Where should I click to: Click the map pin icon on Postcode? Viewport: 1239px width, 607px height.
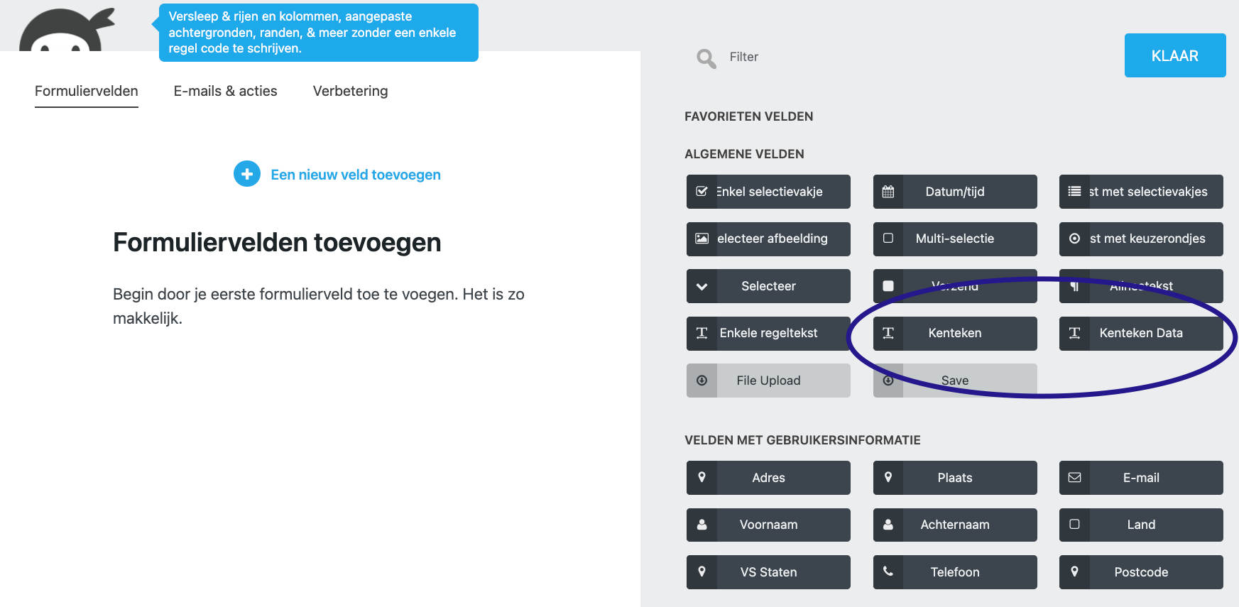click(x=1074, y=572)
